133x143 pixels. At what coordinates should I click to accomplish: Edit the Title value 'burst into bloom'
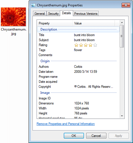(x=84, y=35)
